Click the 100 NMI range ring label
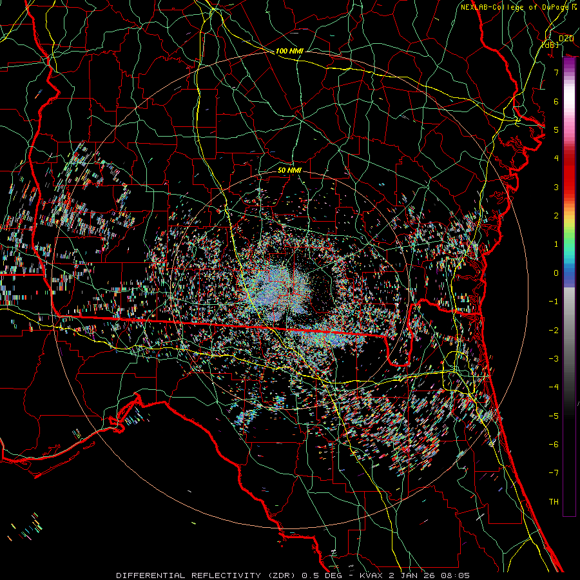The width and height of the screenshot is (580, 580). click(x=289, y=51)
